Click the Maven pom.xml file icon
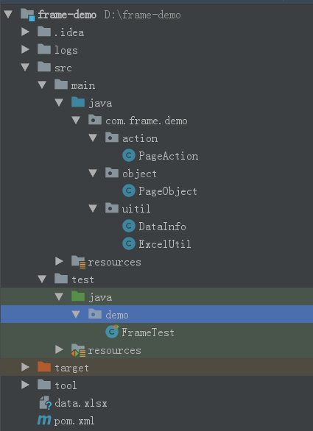This screenshot has width=313, height=431. coord(44,420)
